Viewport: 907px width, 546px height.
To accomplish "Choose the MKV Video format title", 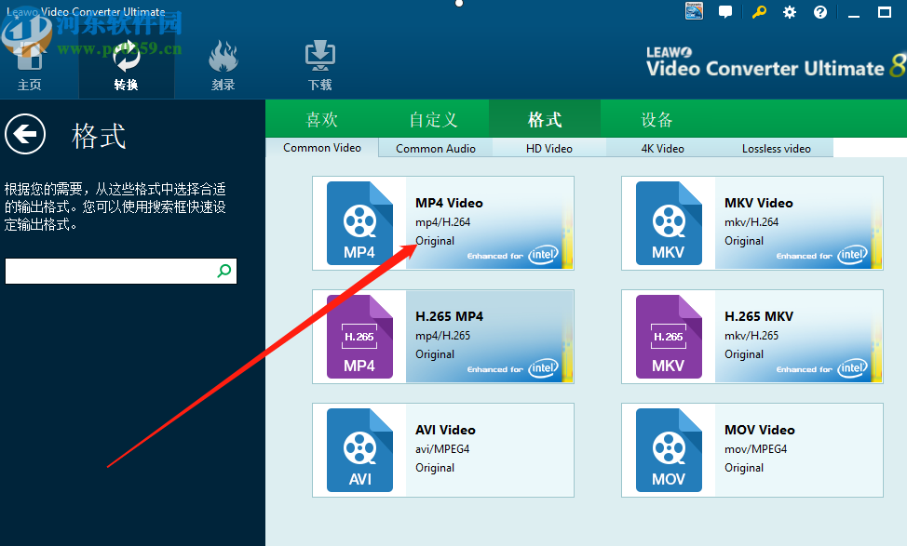I will [758, 203].
